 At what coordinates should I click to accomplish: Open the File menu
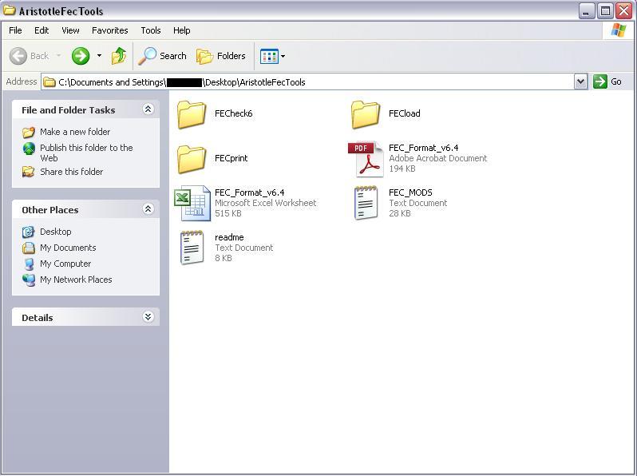[15, 30]
